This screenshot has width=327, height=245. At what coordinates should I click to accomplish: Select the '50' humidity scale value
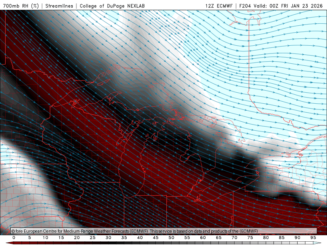pyautogui.click(x=171, y=238)
